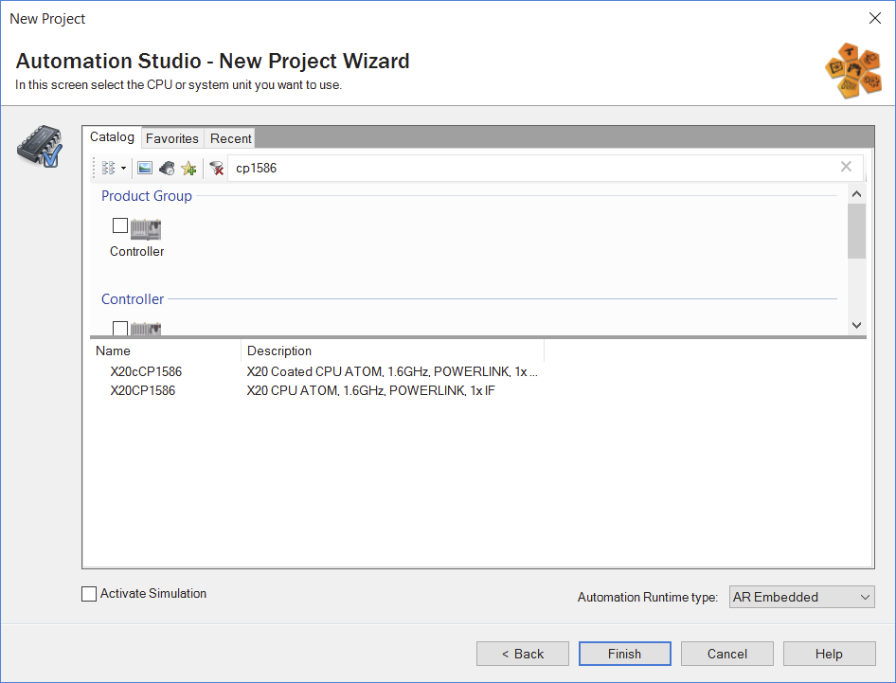Check the Controller box under Product Group
The image size is (896, 683).
coord(120,225)
